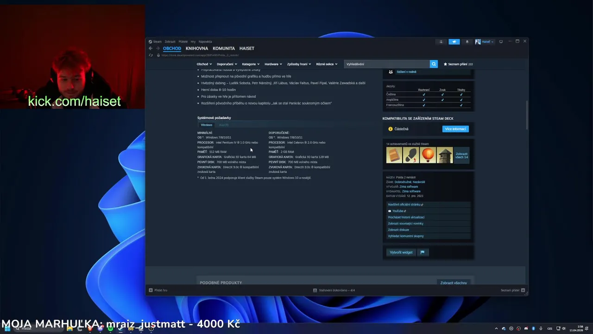This screenshot has height=334, width=593.
Task: Open downloads manager icon in bottom bar
Action: (x=315, y=290)
